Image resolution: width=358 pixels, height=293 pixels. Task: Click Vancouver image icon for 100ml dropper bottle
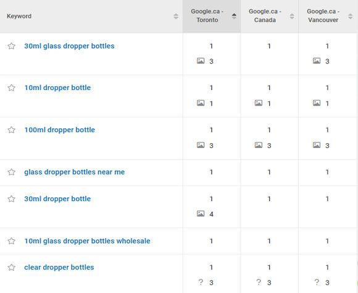[x=317, y=145]
